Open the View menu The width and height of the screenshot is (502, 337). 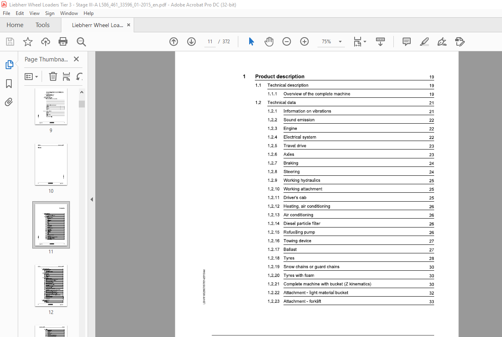pos(34,13)
